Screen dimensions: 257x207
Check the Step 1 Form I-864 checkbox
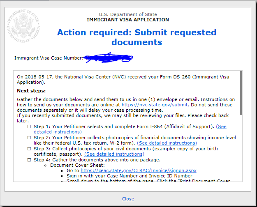click(29, 126)
